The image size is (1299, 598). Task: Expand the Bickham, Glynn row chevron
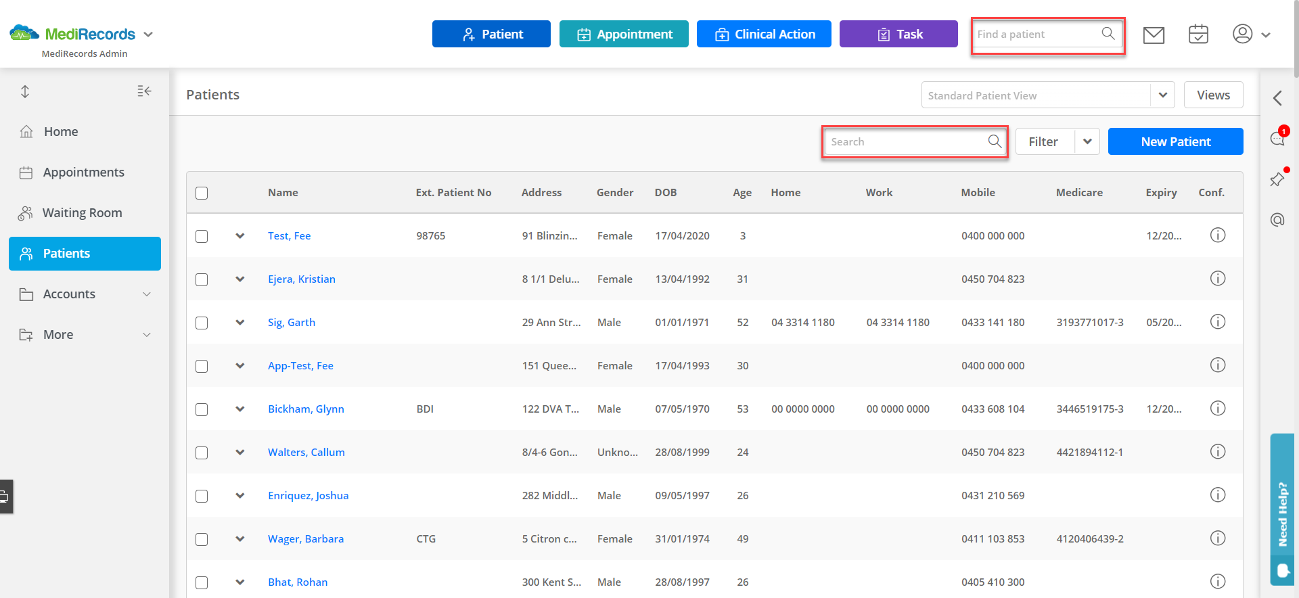click(240, 409)
